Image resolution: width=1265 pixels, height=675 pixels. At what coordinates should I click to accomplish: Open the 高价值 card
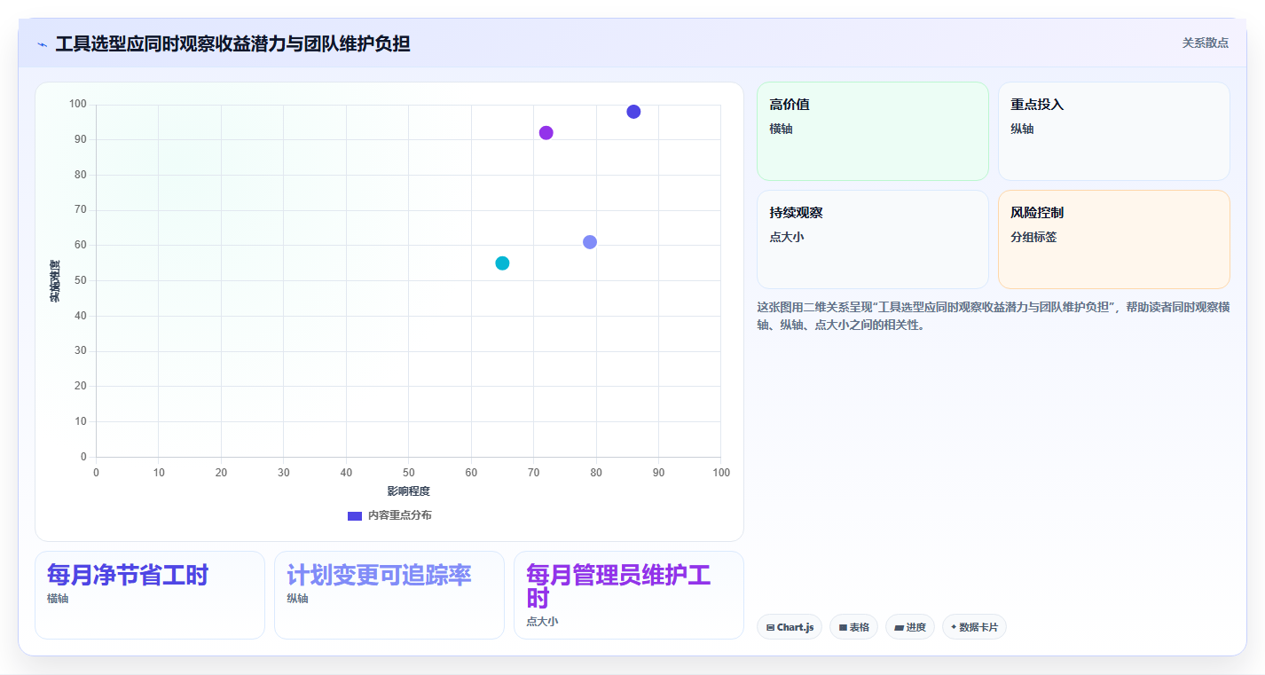click(873, 131)
